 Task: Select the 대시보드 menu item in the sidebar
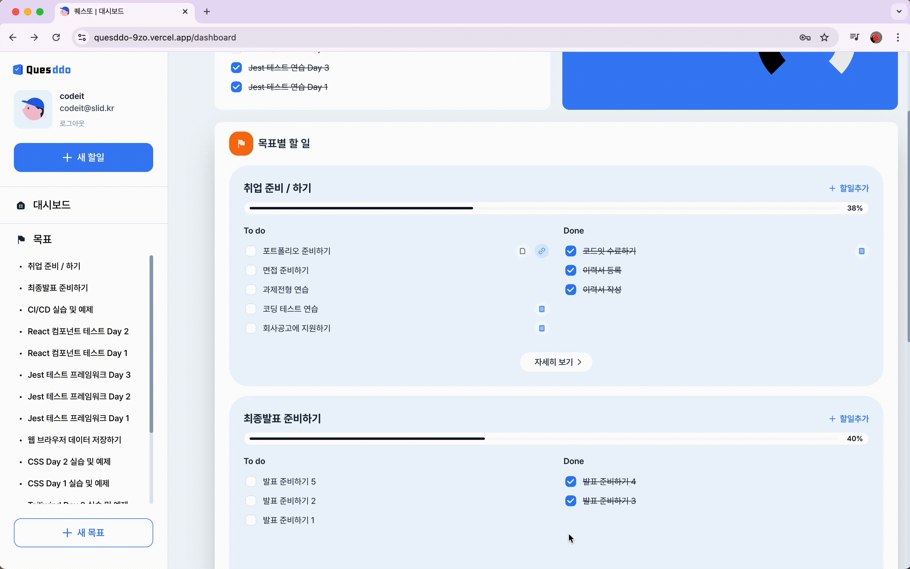(52, 205)
